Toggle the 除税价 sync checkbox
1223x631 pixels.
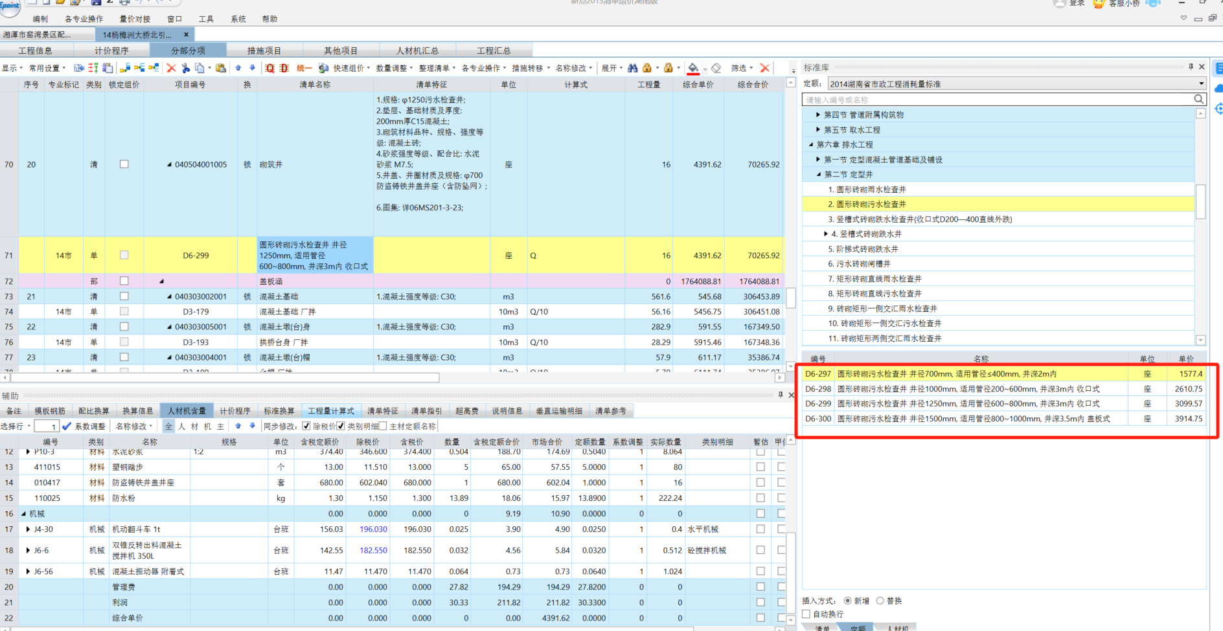click(306, 426)
